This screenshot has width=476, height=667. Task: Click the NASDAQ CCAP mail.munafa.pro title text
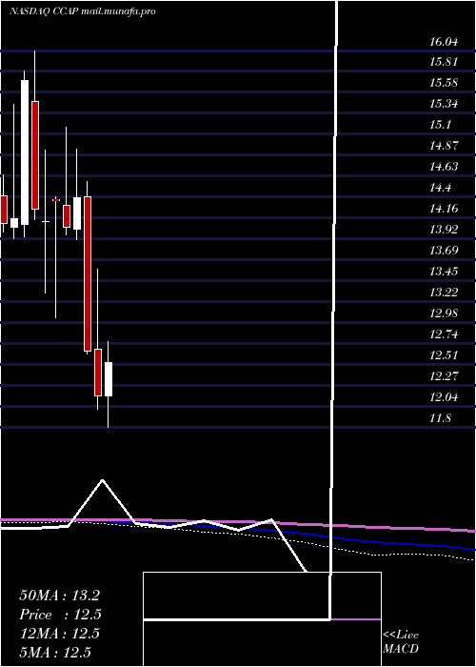[83, 11]
